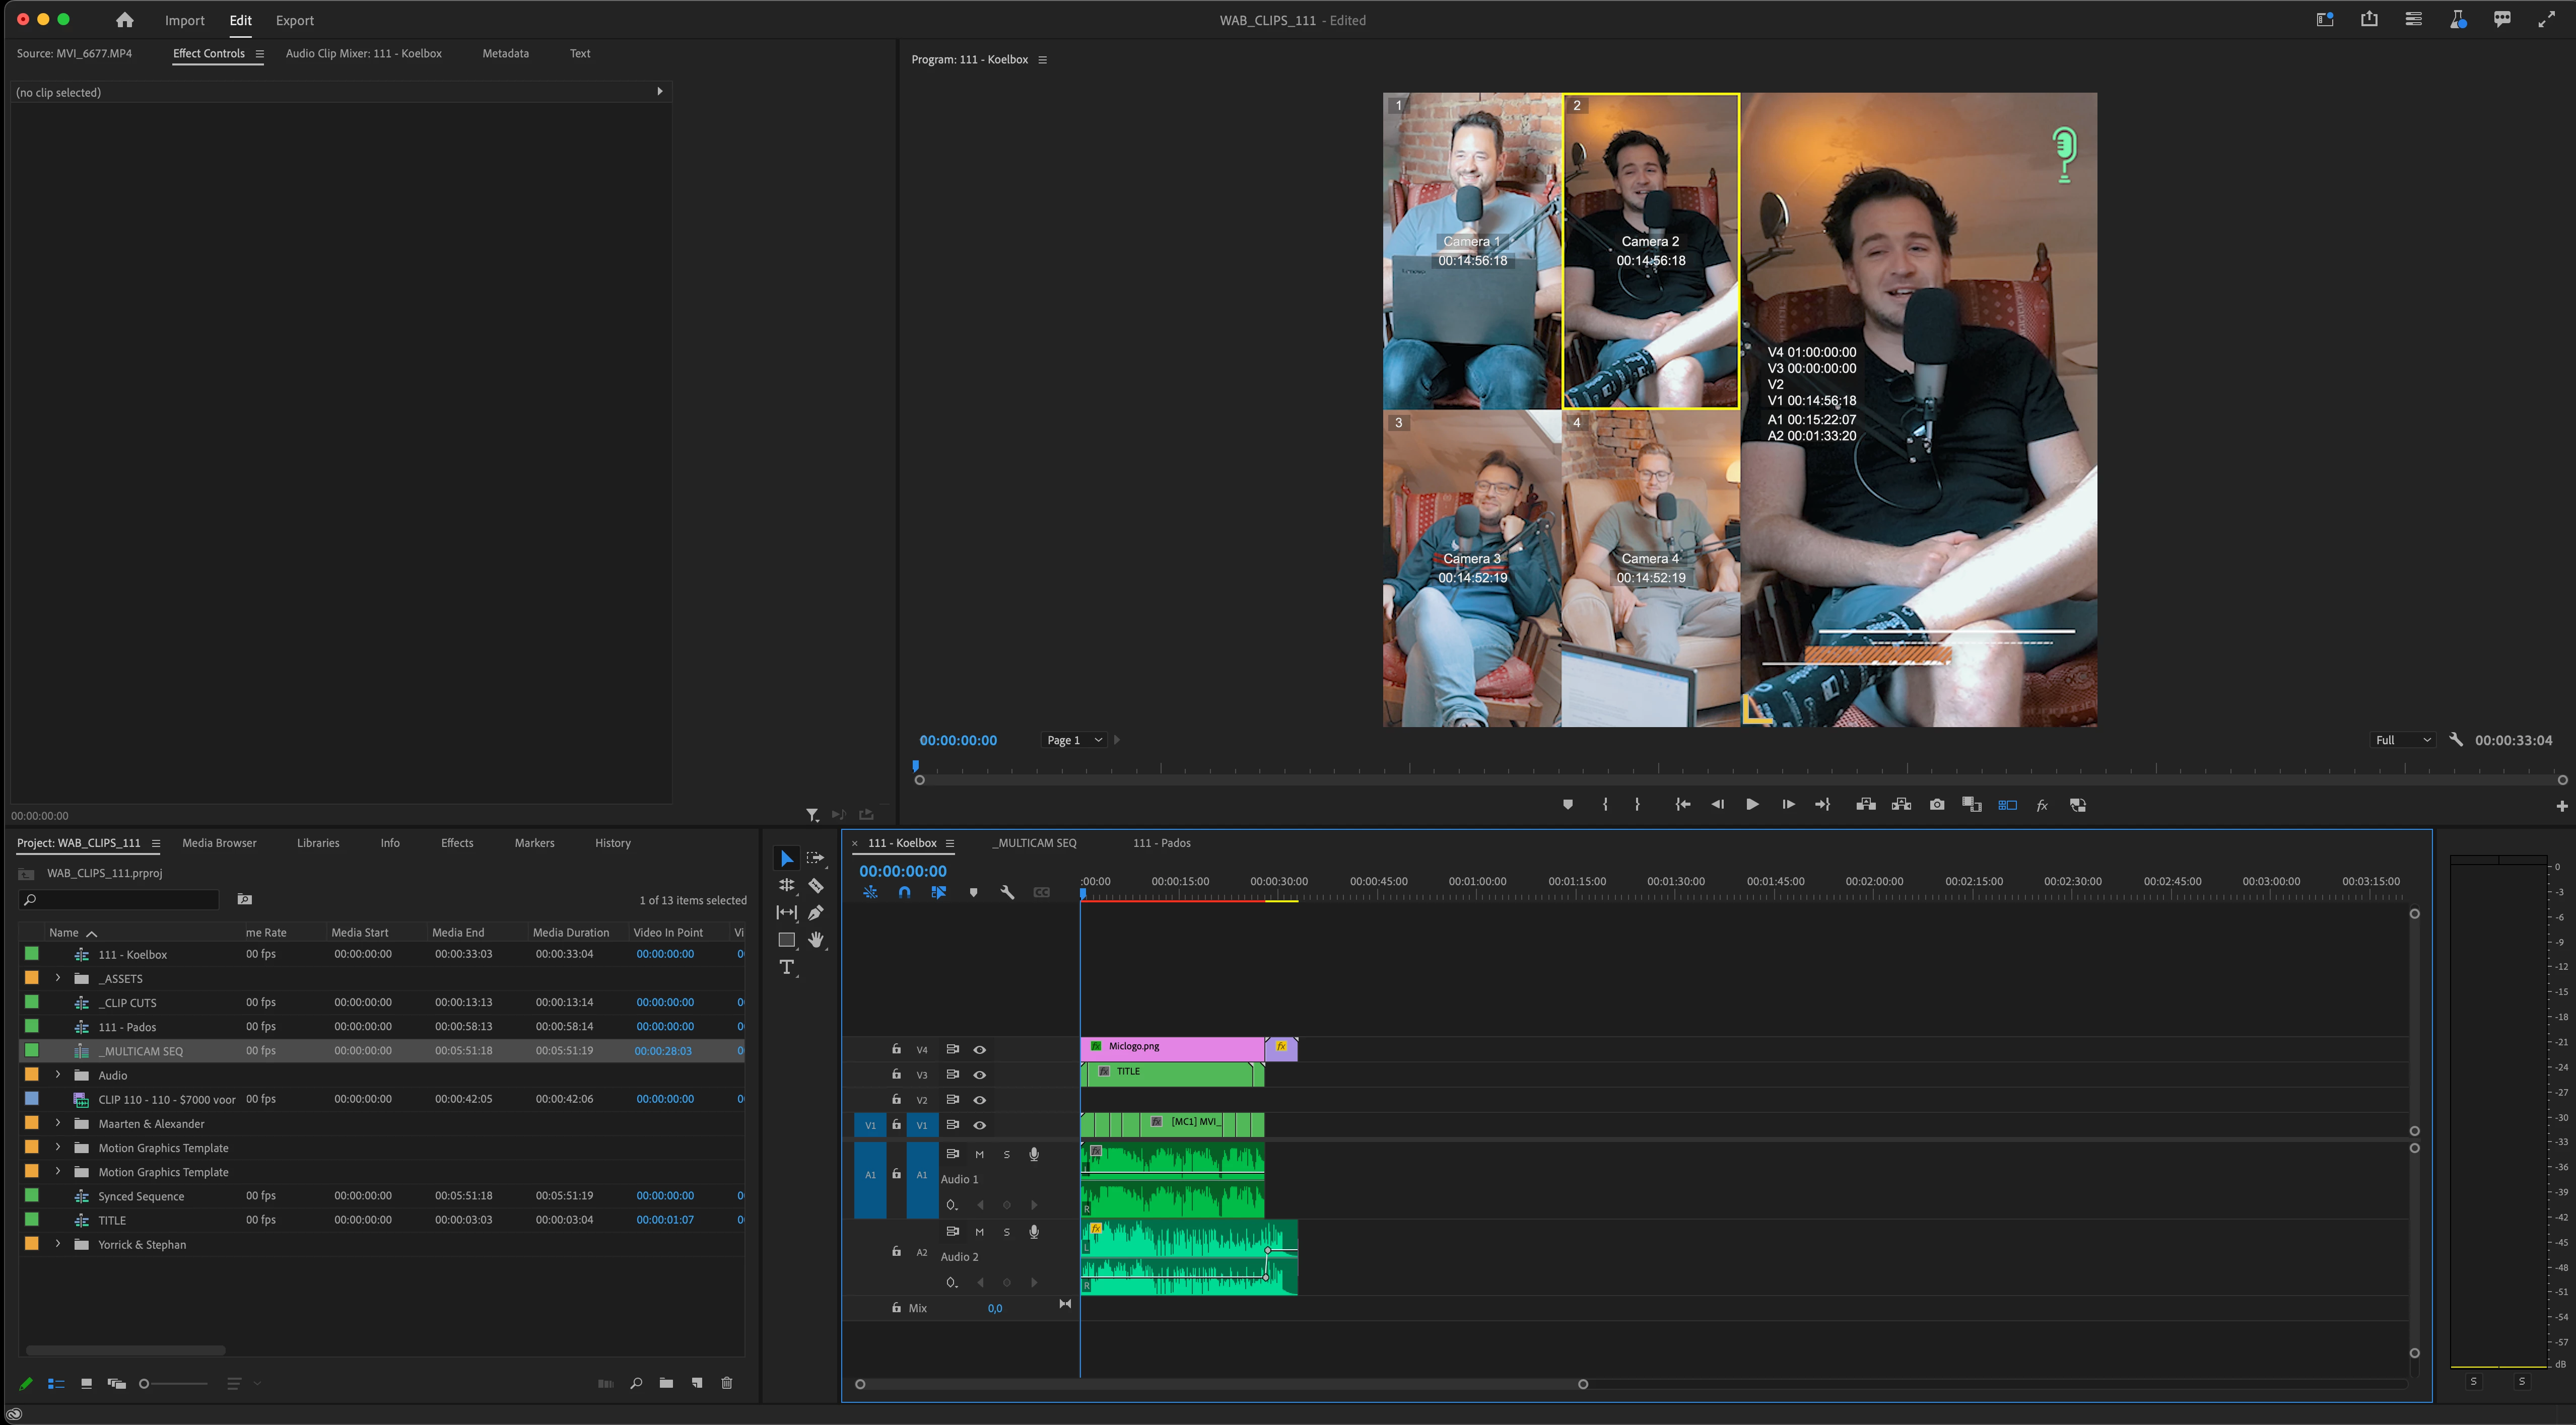This screenshot has width=2576, height=1425.
Task: Click Export Frame camera icon
Action: (x=1937, y=805)
